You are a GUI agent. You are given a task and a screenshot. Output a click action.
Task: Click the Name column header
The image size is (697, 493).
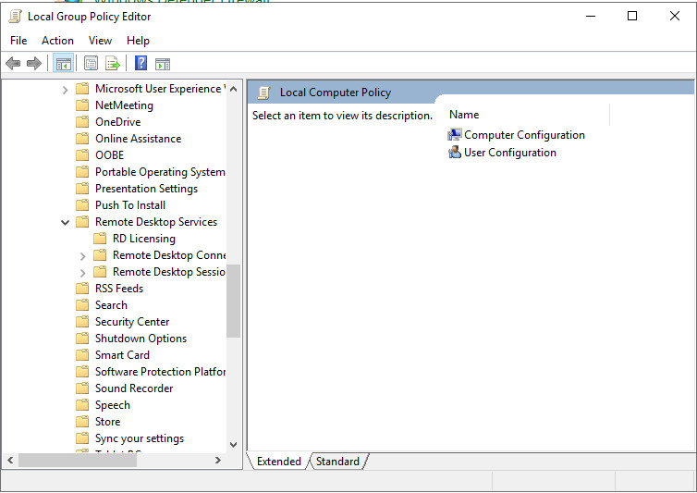click(464, 115)
